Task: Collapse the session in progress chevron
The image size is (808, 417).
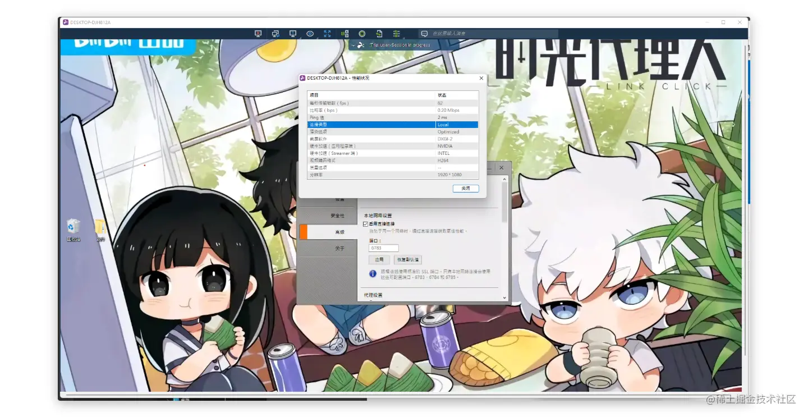Action: click(x=353, y=45)
